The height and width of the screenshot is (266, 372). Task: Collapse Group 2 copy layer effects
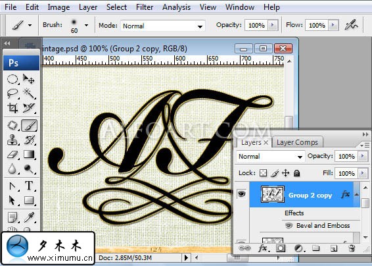point(357,194)
